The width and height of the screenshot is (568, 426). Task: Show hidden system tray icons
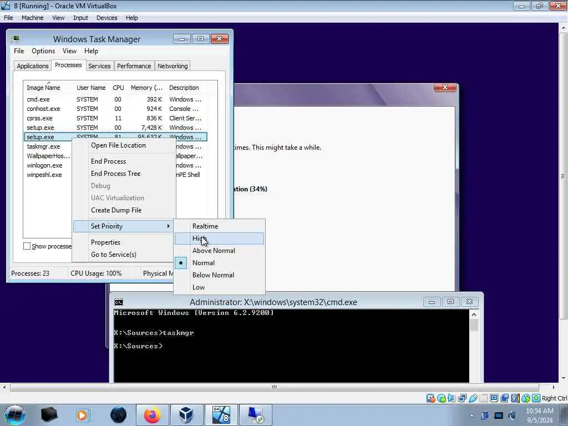click(471, 415)
